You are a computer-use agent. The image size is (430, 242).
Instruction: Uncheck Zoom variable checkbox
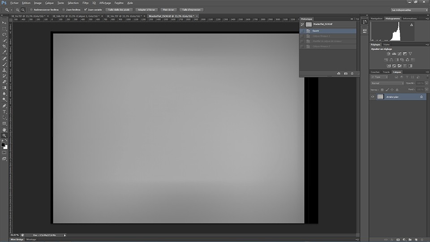86,9
